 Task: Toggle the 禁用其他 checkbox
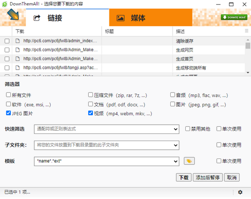tap(187, 128)
